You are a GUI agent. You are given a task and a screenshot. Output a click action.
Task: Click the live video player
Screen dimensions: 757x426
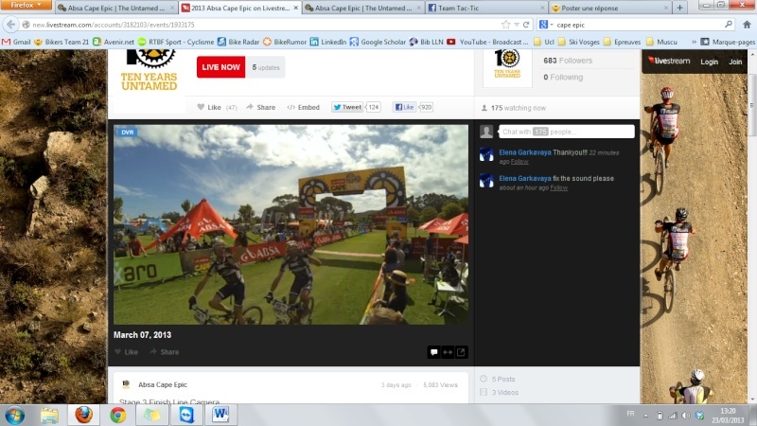(290, 224)
